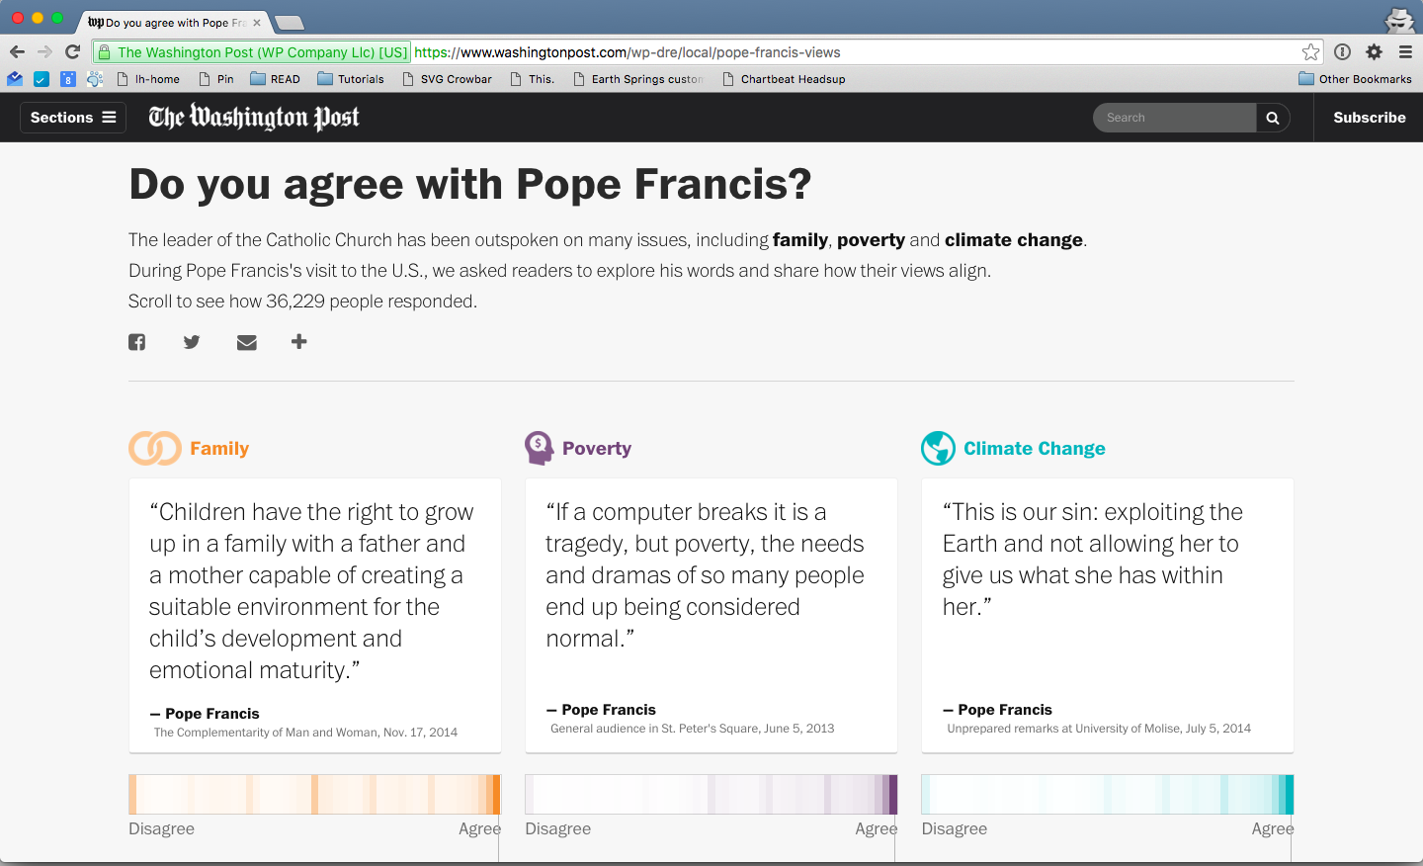This screenshot has height=866, width=1423.
Task: Click the Poverty heading
Action: pos(597,449)
